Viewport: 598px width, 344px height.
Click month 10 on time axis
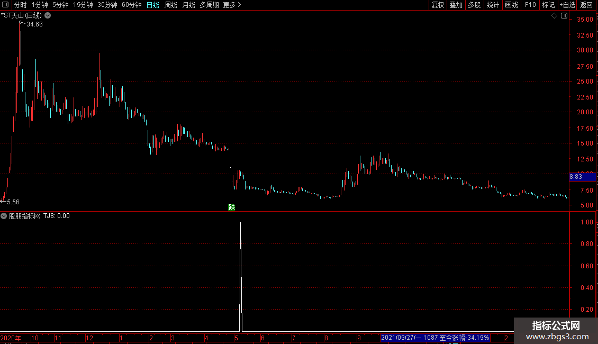click(35, 338)
